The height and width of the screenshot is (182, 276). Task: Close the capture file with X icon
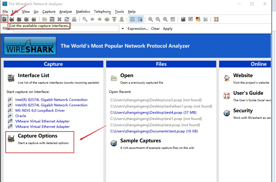point(59,19)
